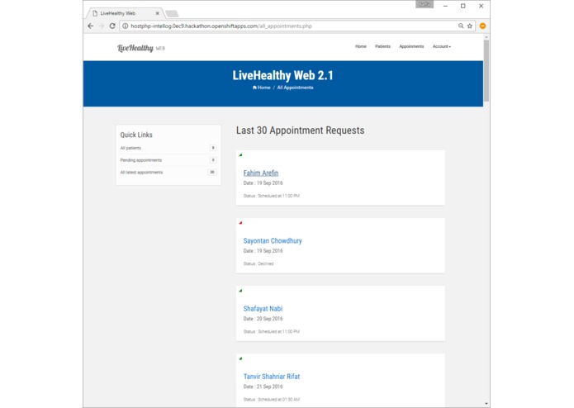Click green status marker on Tanvir Shahriar Rifat card

coord(240,358)
